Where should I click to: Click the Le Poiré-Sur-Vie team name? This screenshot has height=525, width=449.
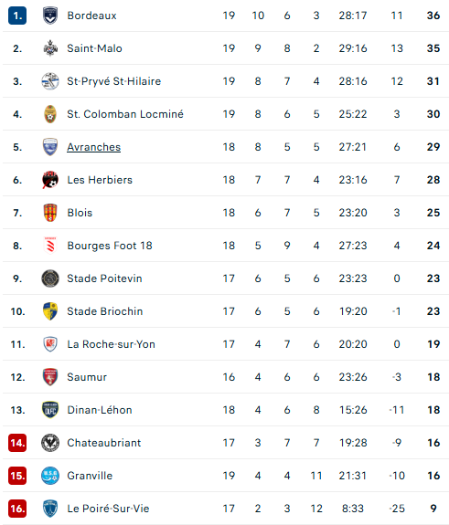pos(108,509)
